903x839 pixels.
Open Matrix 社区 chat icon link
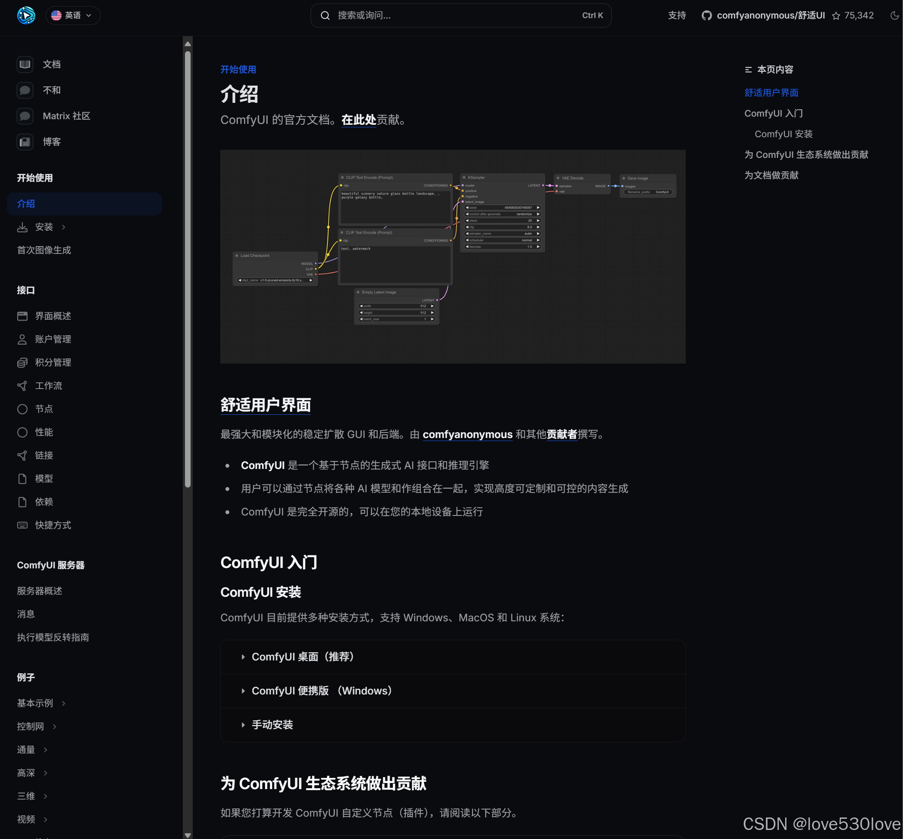[x=25, y=116]
